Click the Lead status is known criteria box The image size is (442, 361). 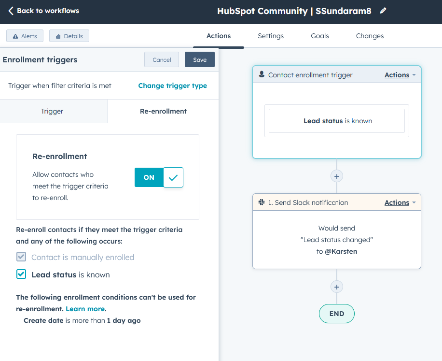(x=336, y=121)
